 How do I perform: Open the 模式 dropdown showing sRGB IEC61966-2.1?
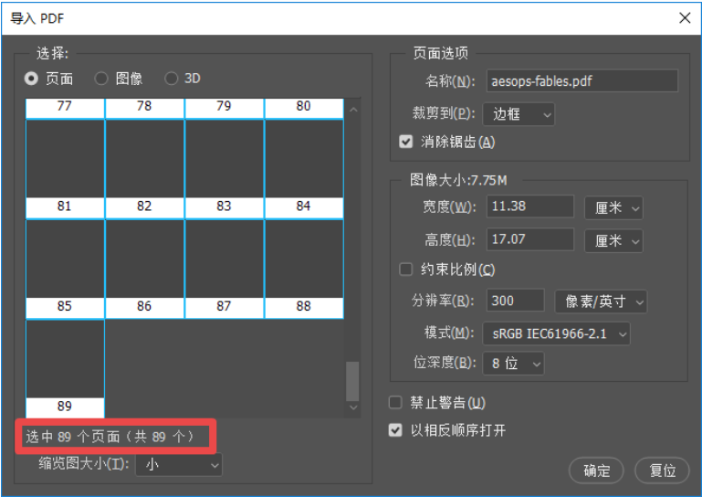[556, 333]
